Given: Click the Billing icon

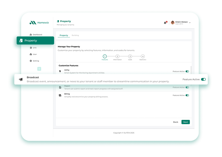Looking at the screenshot, I should point(60,96).
